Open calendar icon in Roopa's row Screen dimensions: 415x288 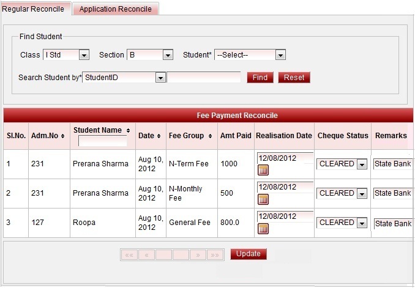coord(264,228)
